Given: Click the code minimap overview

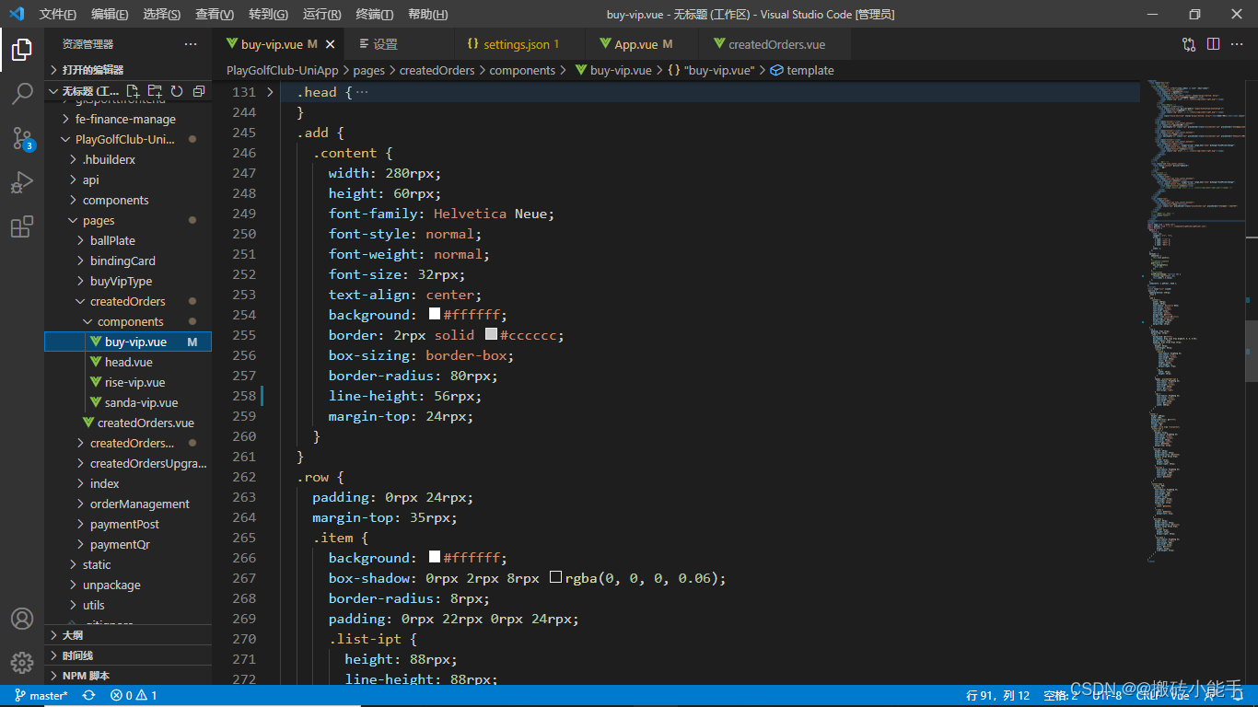Looking at the screenshot, I should click(1194, 322).
